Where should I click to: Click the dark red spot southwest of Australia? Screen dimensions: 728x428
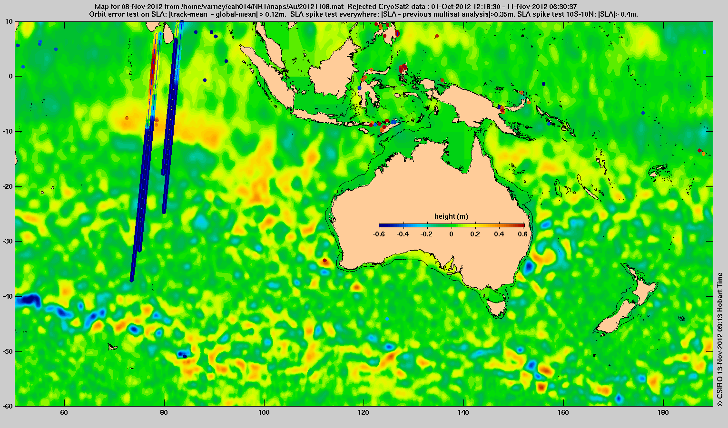[x=325, y=261]
